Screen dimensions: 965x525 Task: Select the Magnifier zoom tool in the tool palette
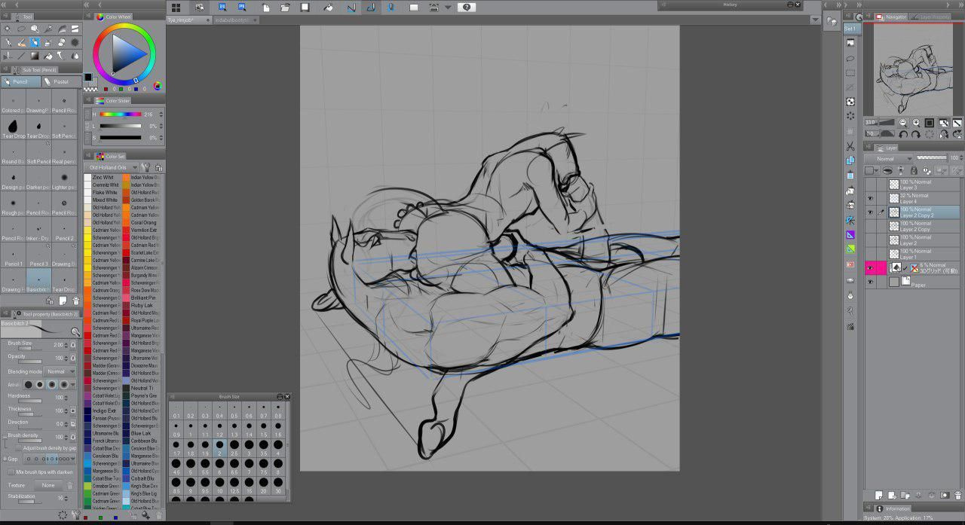35,29
